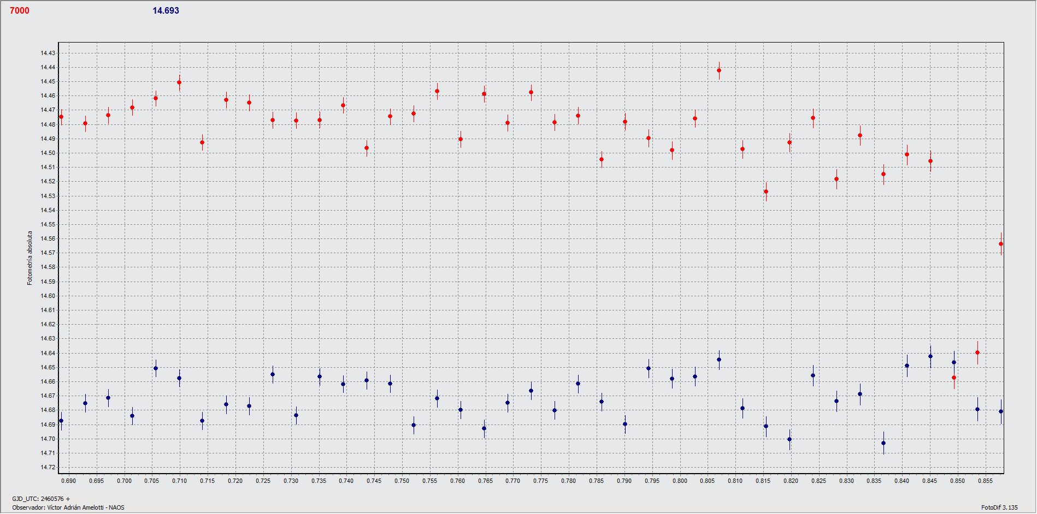Click the "GJD_UTC: 2460576 +" footer text
This screenshot has width=1037, height=514.
pos(41,499)
